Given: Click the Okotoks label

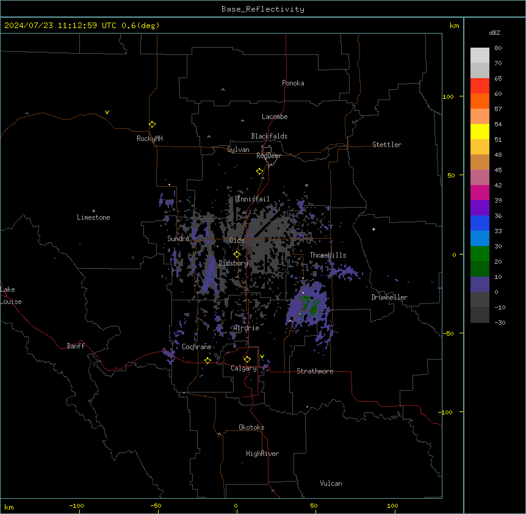Looking at the screenshot, I should [x=251, y=427].
